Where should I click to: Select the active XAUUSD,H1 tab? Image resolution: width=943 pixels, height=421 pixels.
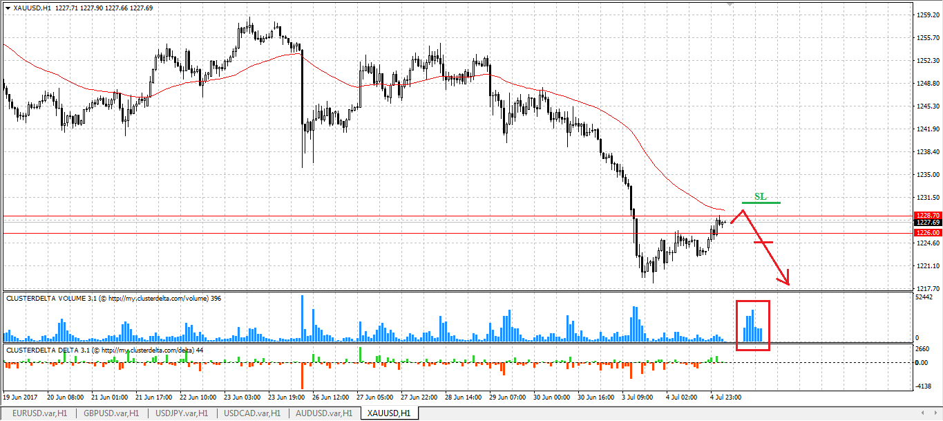[389, 413]
